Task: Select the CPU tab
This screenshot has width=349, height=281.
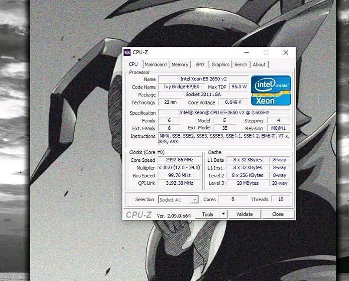Action: [133, 64]
